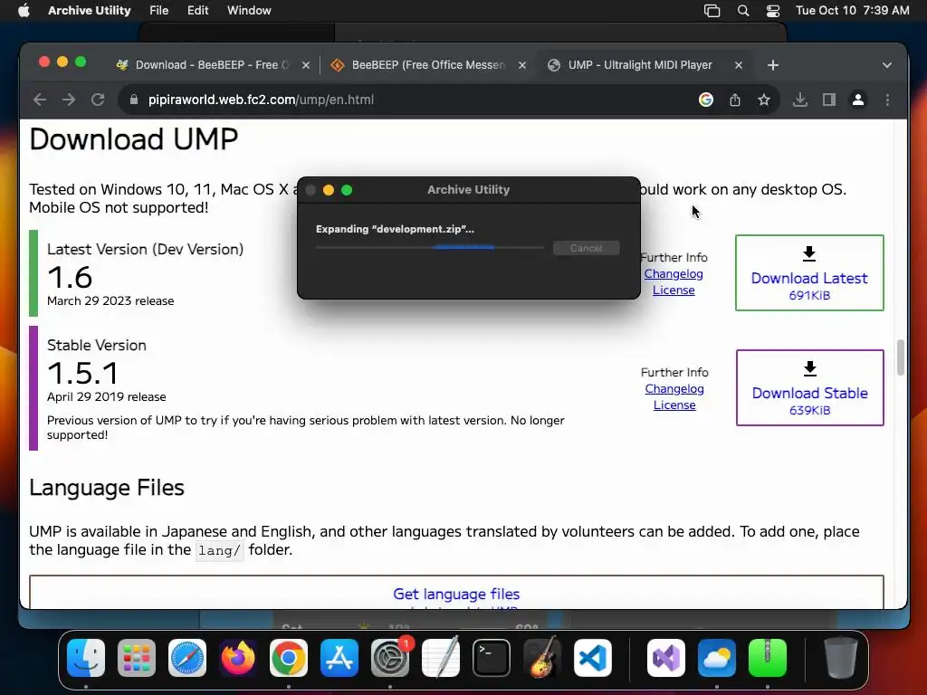
Task: Open Control Center in menu bar
Action: (x=773, y=11)
